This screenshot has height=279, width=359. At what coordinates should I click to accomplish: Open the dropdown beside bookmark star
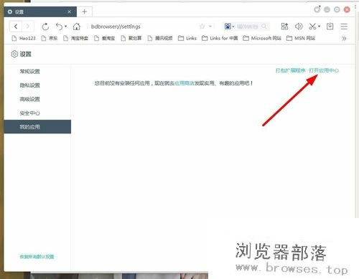point(210,27)
